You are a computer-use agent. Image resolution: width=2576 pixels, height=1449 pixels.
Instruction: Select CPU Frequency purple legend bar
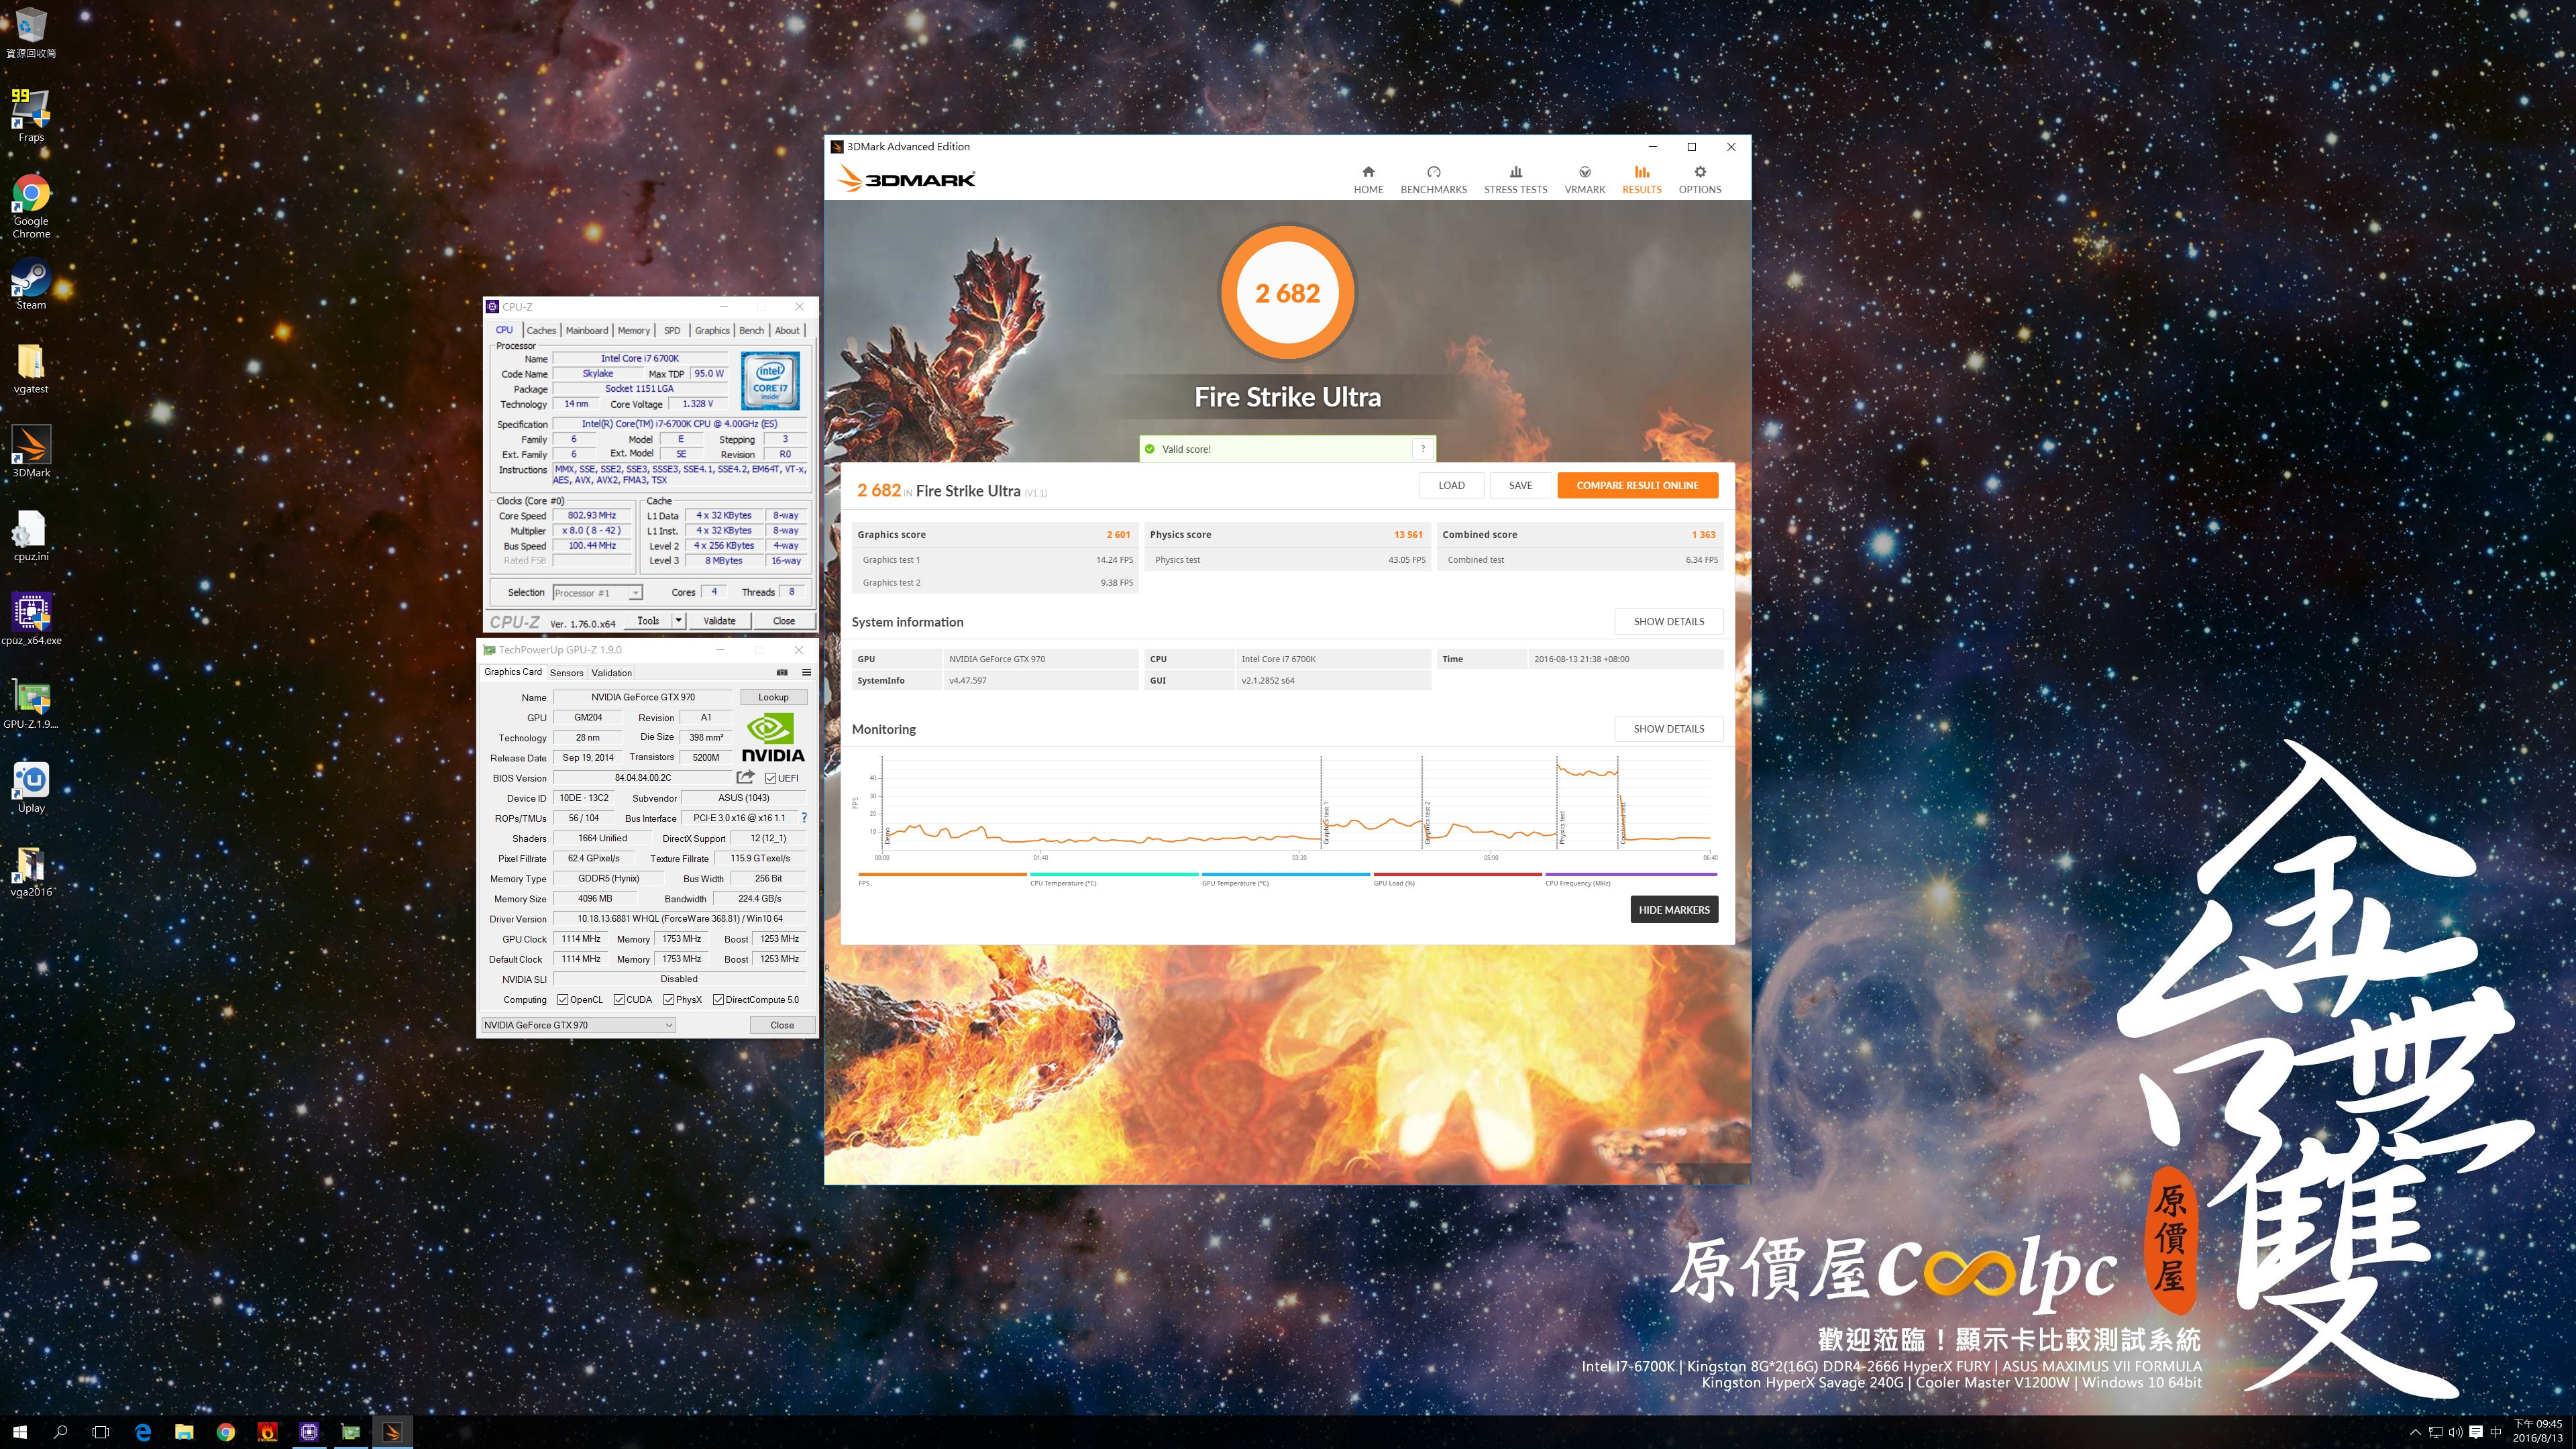(x=1630, y=874)
